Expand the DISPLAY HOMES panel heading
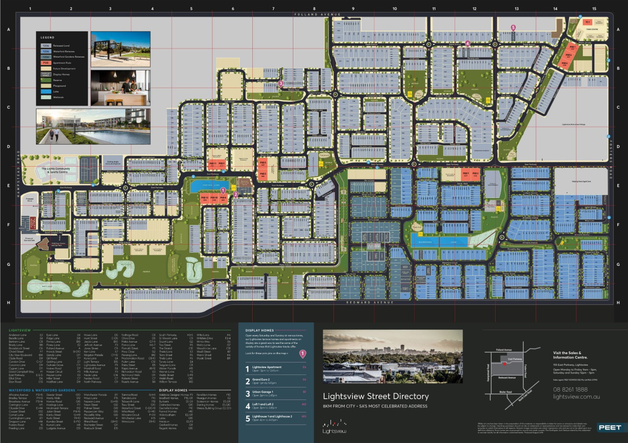 point(259,330)
